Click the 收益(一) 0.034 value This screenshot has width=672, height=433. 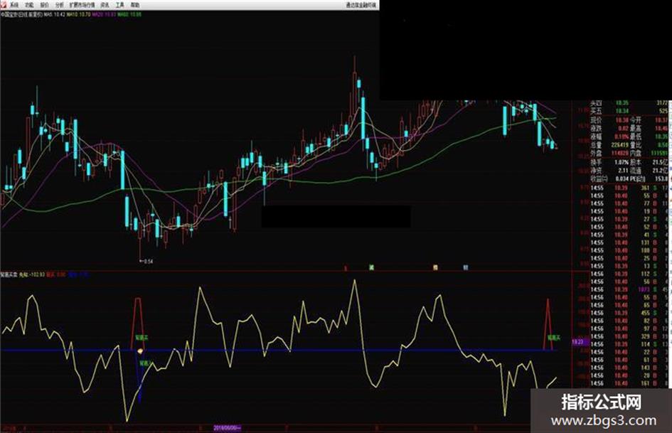[622, 178]
